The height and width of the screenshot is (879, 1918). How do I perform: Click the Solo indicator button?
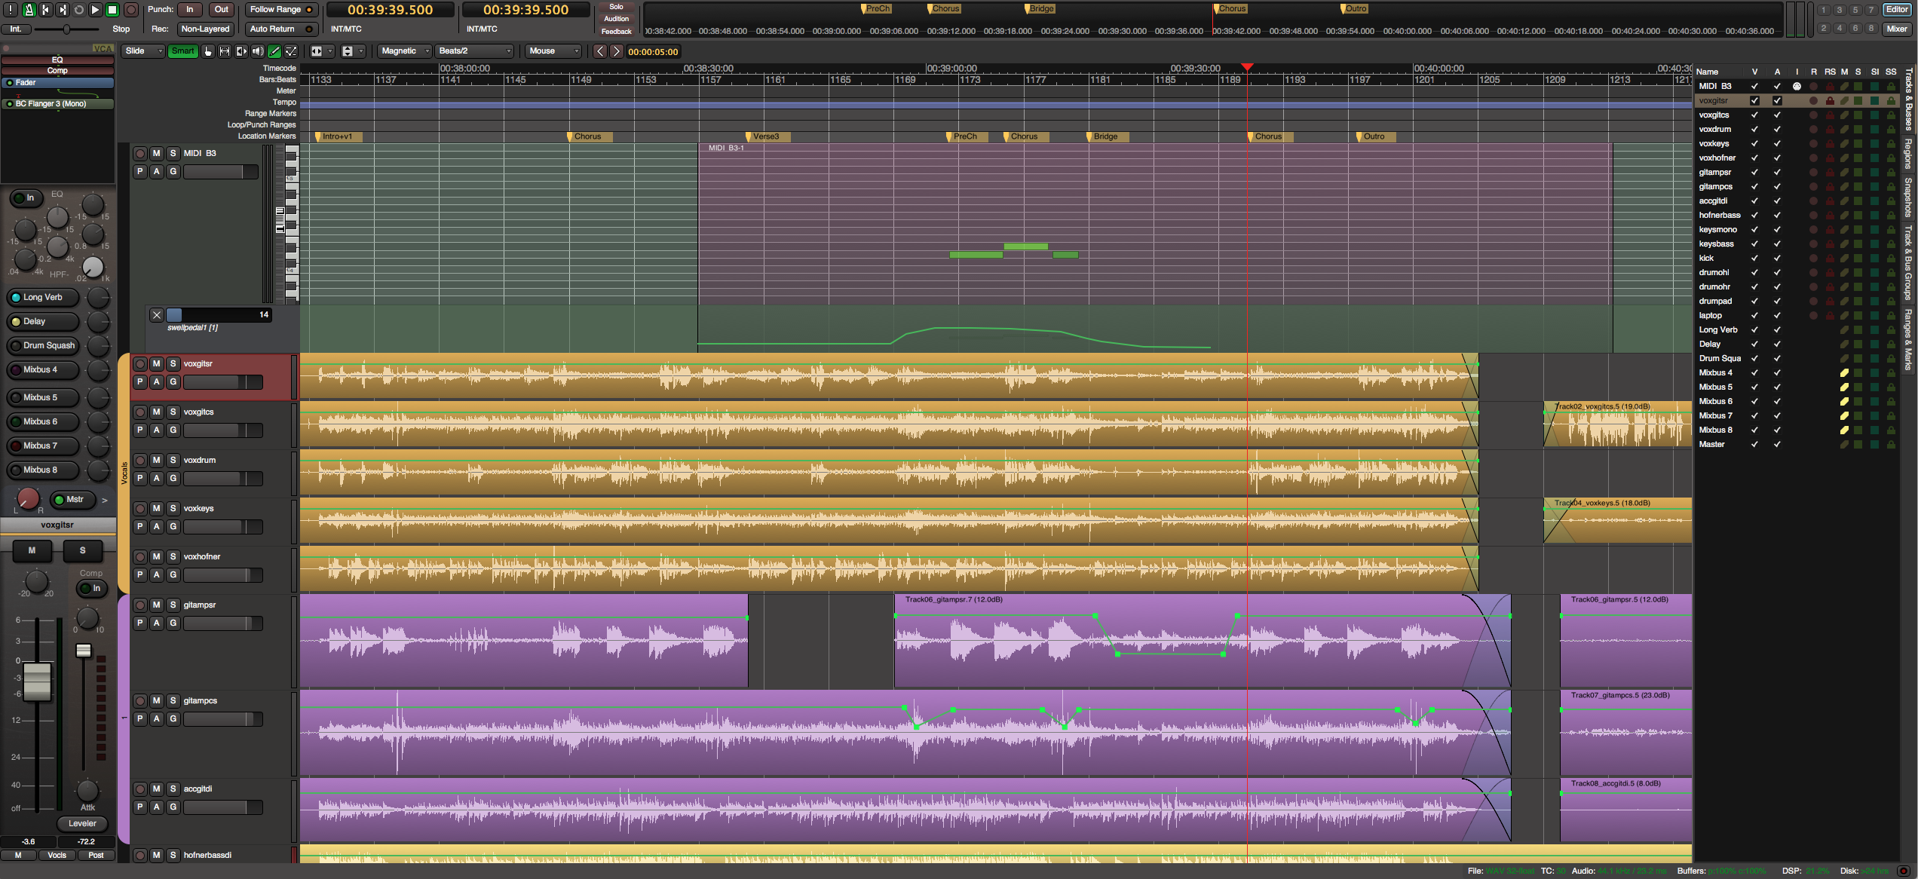point(617,7)
